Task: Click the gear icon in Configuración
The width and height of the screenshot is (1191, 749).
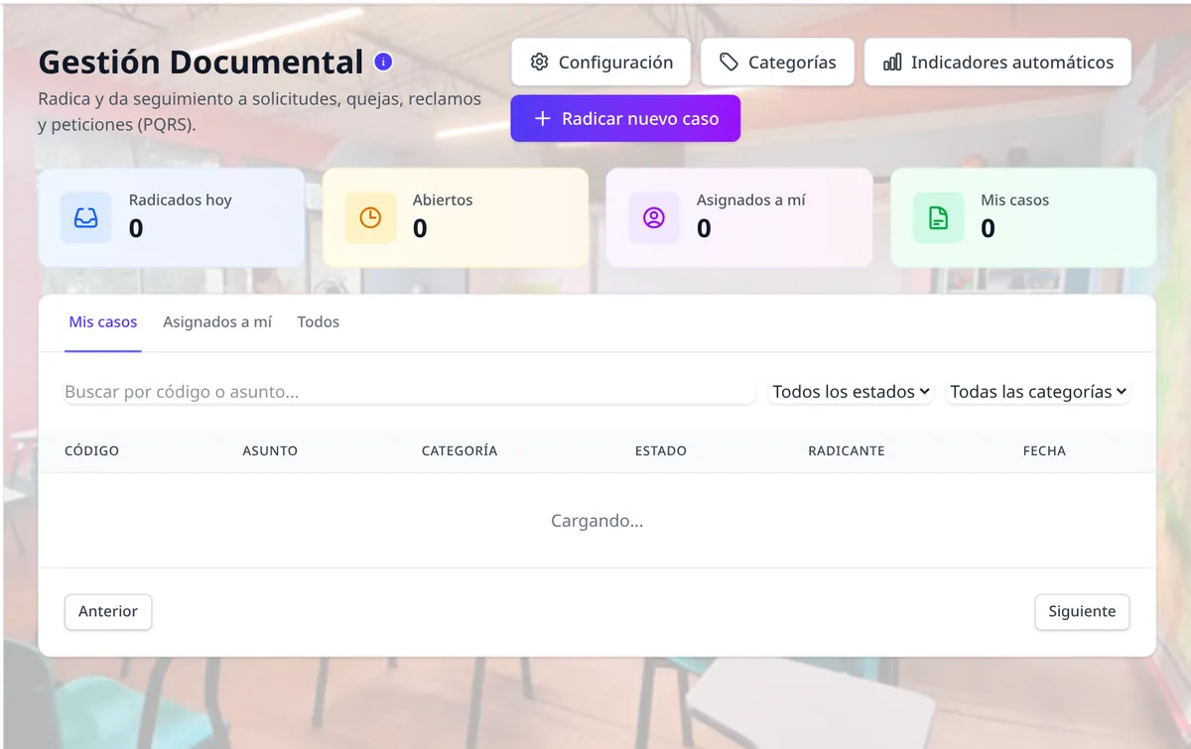Action: coord(539,62)
